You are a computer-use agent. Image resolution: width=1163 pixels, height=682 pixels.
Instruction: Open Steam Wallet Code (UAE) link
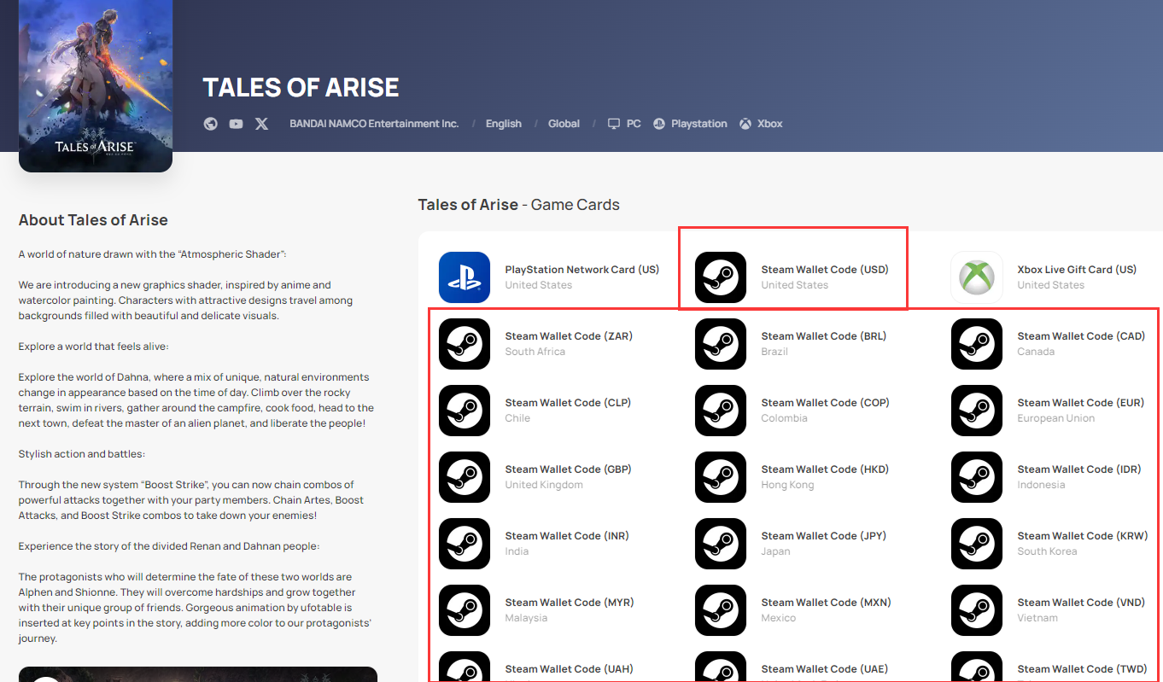825,669
